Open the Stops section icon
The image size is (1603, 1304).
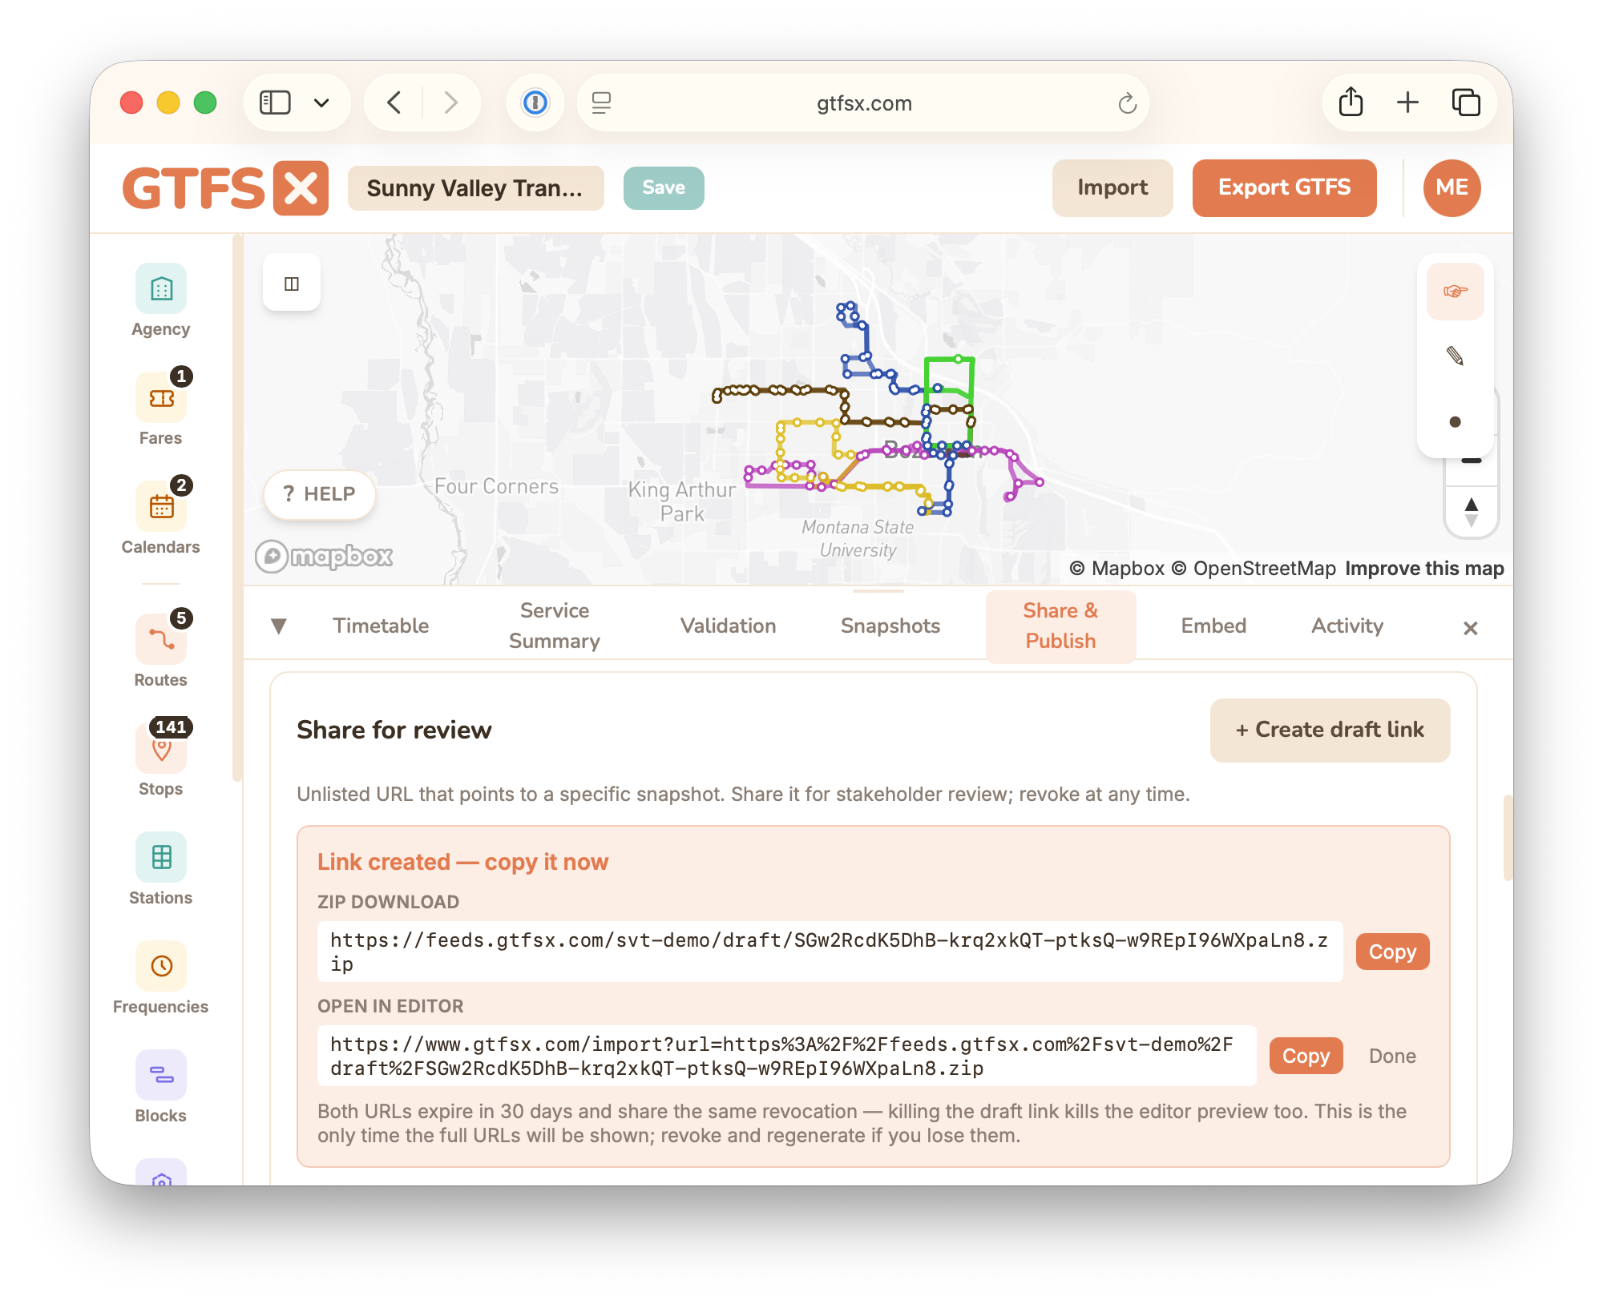pyautogui.click(x=161, y=748)
